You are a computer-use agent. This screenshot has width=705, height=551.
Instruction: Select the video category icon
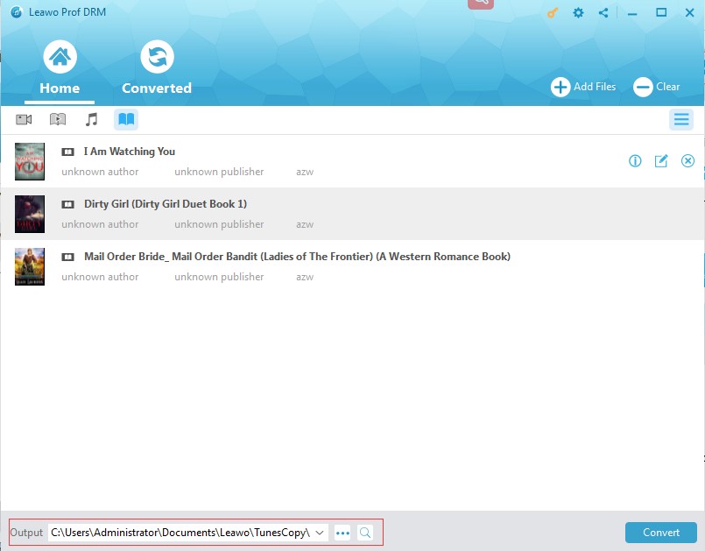(24, 120)
